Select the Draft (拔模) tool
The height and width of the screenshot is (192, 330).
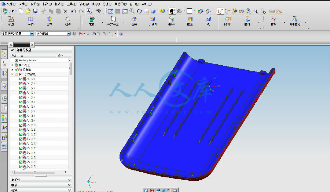[134, 22]
